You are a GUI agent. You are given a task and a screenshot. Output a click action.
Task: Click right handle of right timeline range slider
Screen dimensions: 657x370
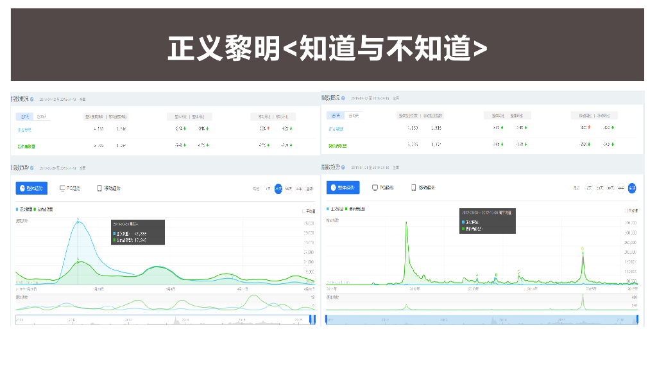637,320
